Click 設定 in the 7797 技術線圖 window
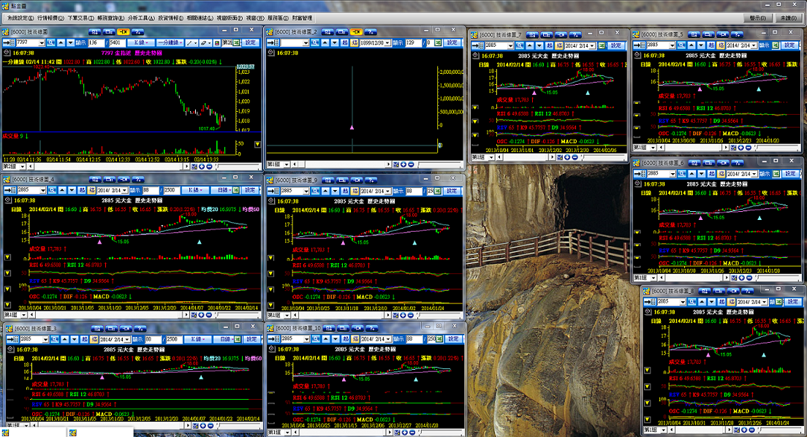This screenshot has width=807, height=437. [x=250, y=42]
